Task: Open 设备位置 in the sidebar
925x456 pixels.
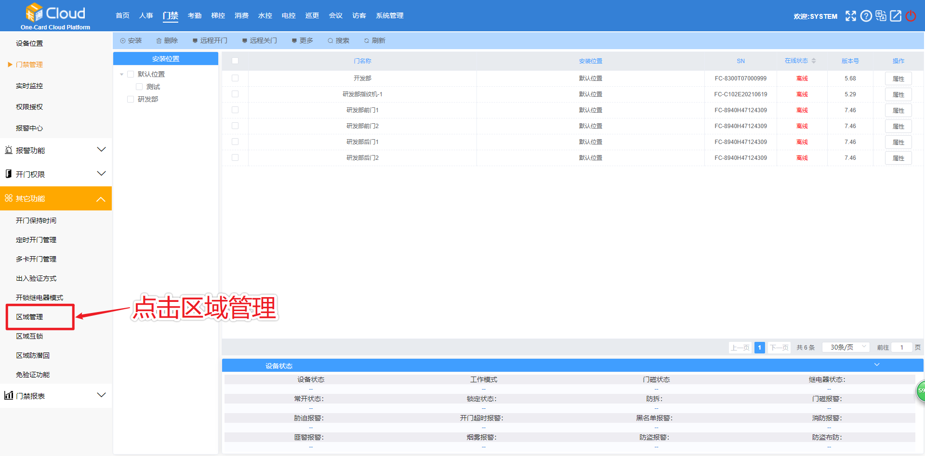Action: 29,43
